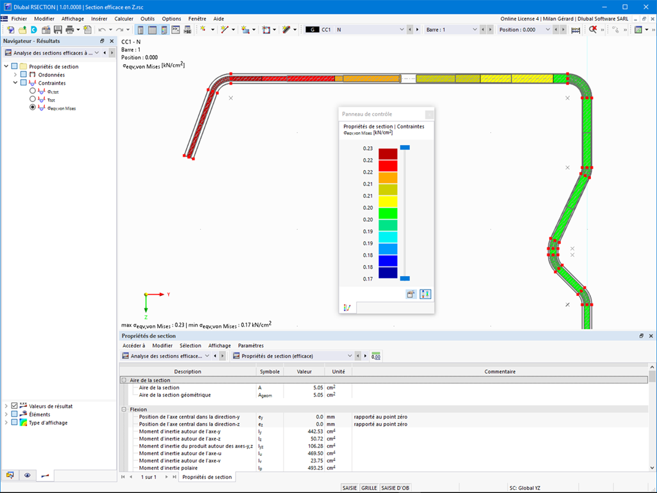Open the Calculer menu
This screenshot has width=657, height=493.
point(124,19)
